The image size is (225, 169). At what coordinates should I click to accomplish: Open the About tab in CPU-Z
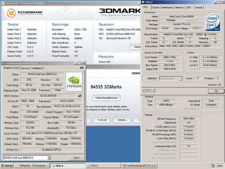(199, 8)
